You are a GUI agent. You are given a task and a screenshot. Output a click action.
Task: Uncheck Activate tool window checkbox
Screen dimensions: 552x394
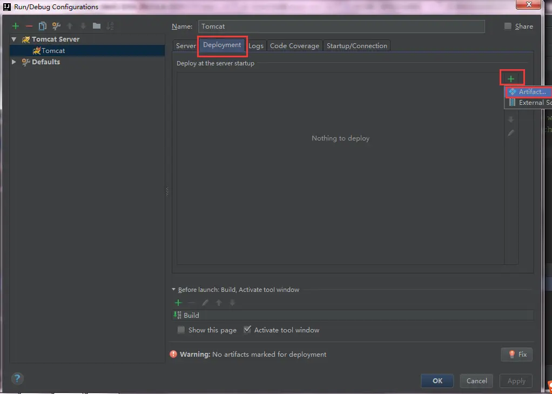247,330
